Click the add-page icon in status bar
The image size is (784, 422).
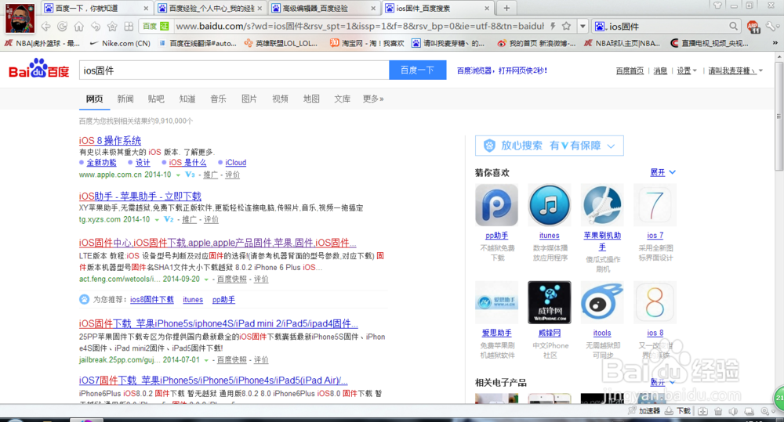[x=702, y=411]
